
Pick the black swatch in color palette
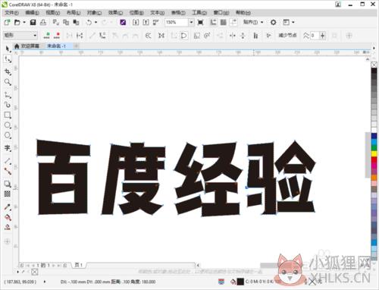(374, 71)
